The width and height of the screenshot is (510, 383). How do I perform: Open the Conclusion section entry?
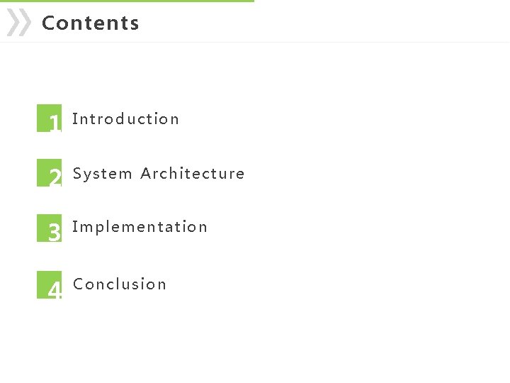click(120, 284)
